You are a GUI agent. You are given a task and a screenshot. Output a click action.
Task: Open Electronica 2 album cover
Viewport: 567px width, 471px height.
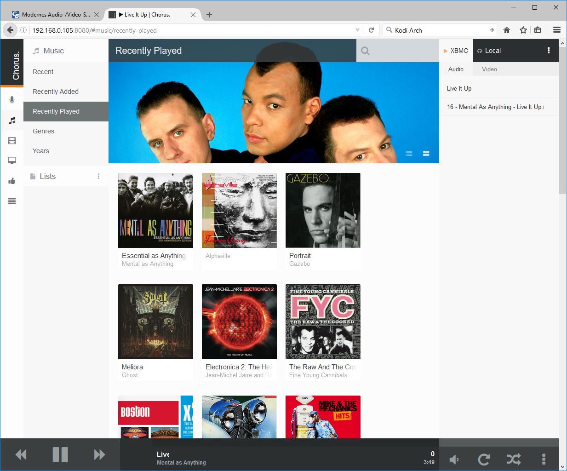pyautogui.click(x=239, y=322)
